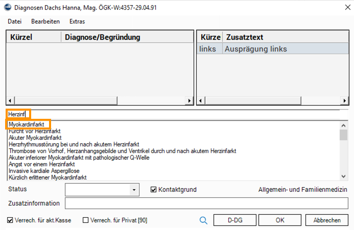Click the Zusatzinformation text field
Viewport: 354px width, 230px height.
[x=206, y=203]
